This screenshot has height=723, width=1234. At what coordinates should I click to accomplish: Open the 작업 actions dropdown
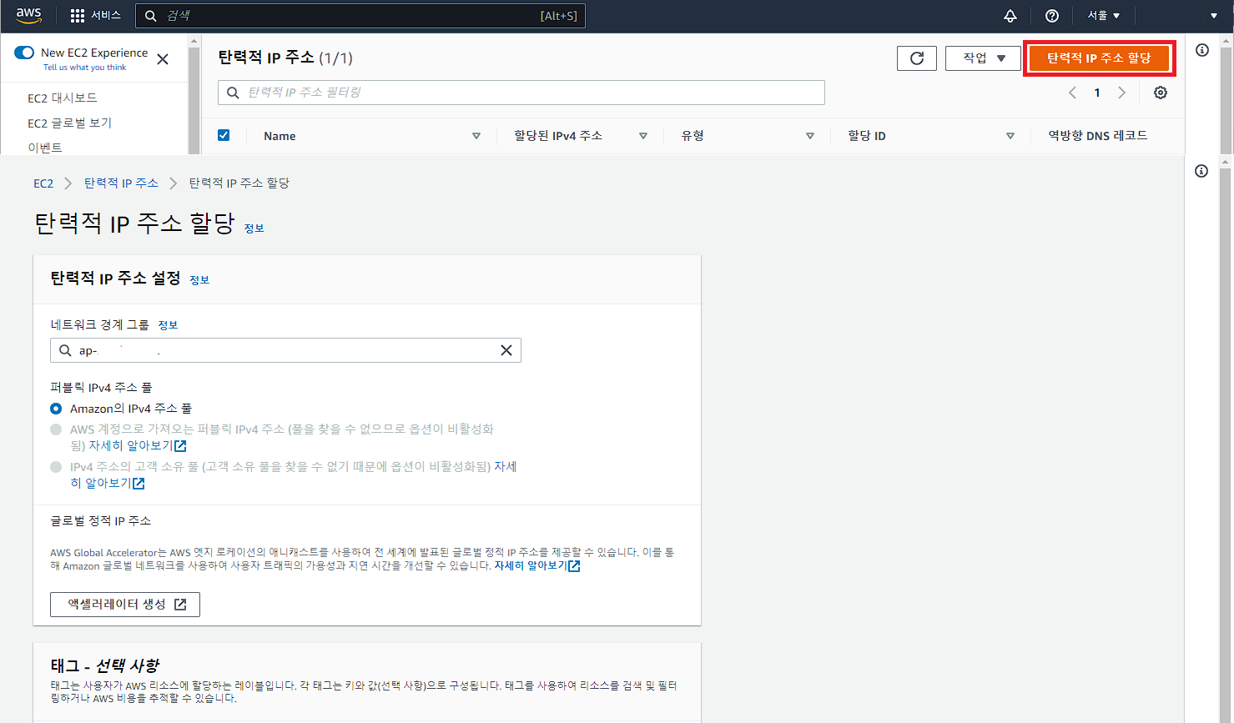pyautogui.click(x=983, y=58)
